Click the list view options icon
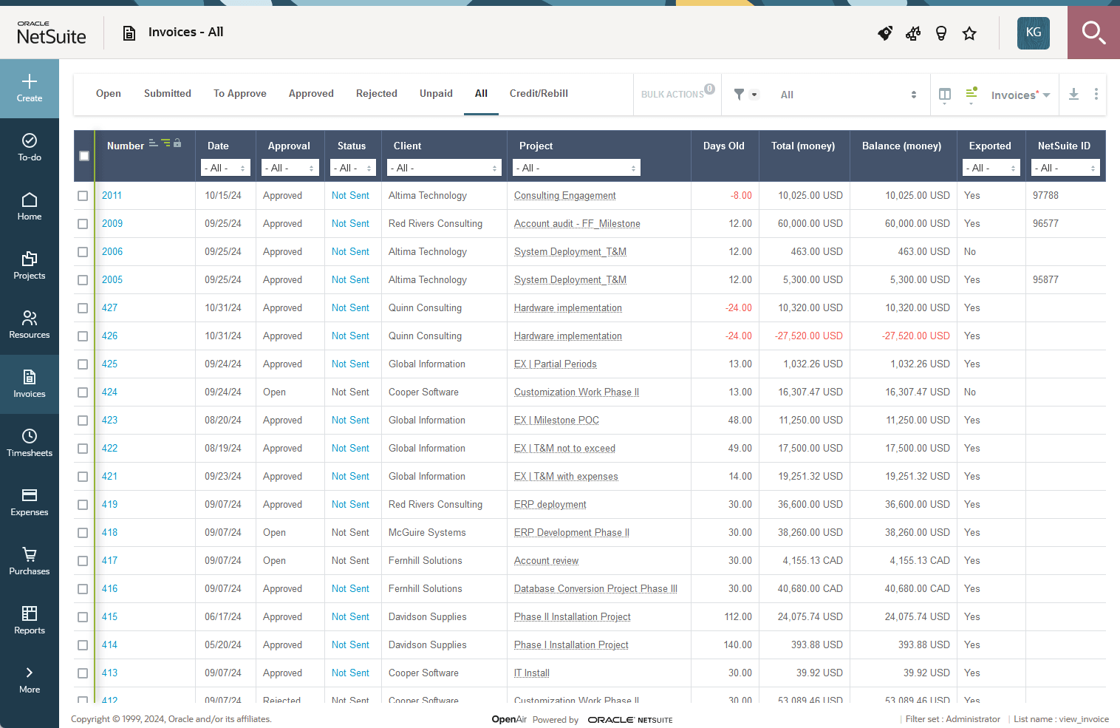Image resolution: width=1120 pixels, height=728 pixels. [x=972, y=94]
